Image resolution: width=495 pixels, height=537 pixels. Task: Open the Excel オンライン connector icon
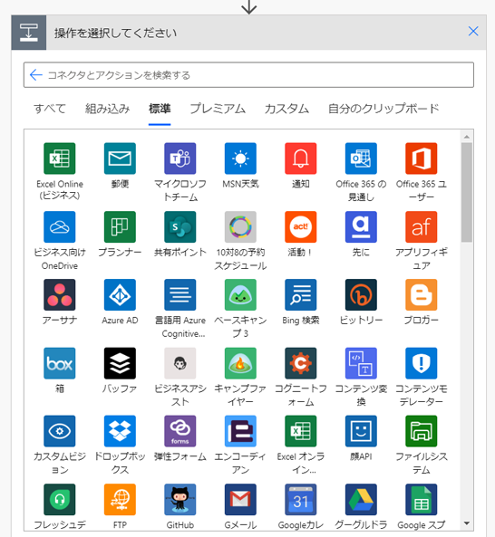[x=301, y=431]
